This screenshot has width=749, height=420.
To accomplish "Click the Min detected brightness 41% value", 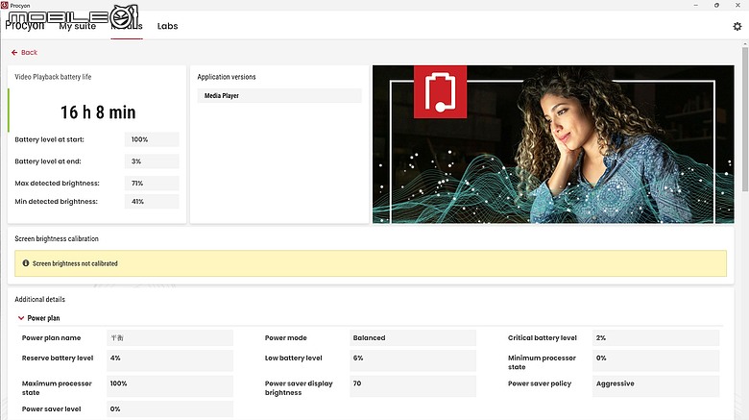I will [x=152, y=202].
